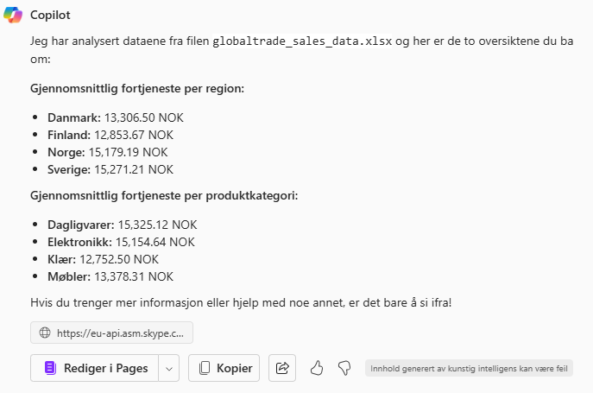Click the Copilot logo icon
The height and width of the screenshot is (393, 593).
coord(12,16)
